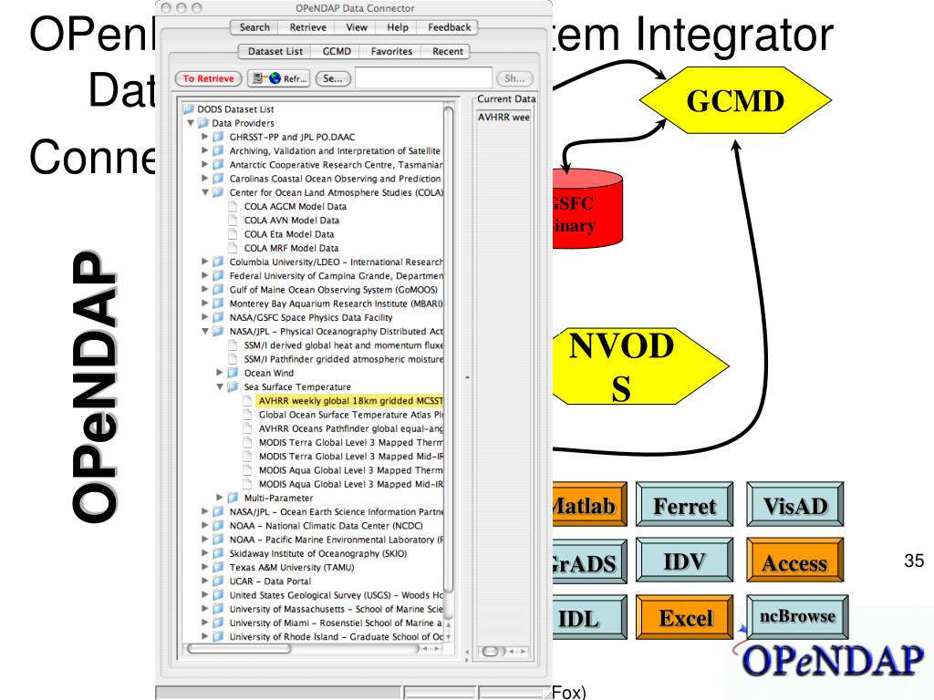The width and height of the screenshot is (934, 700).
Task: Click the Refresh globe button
Action: point(279,78)
